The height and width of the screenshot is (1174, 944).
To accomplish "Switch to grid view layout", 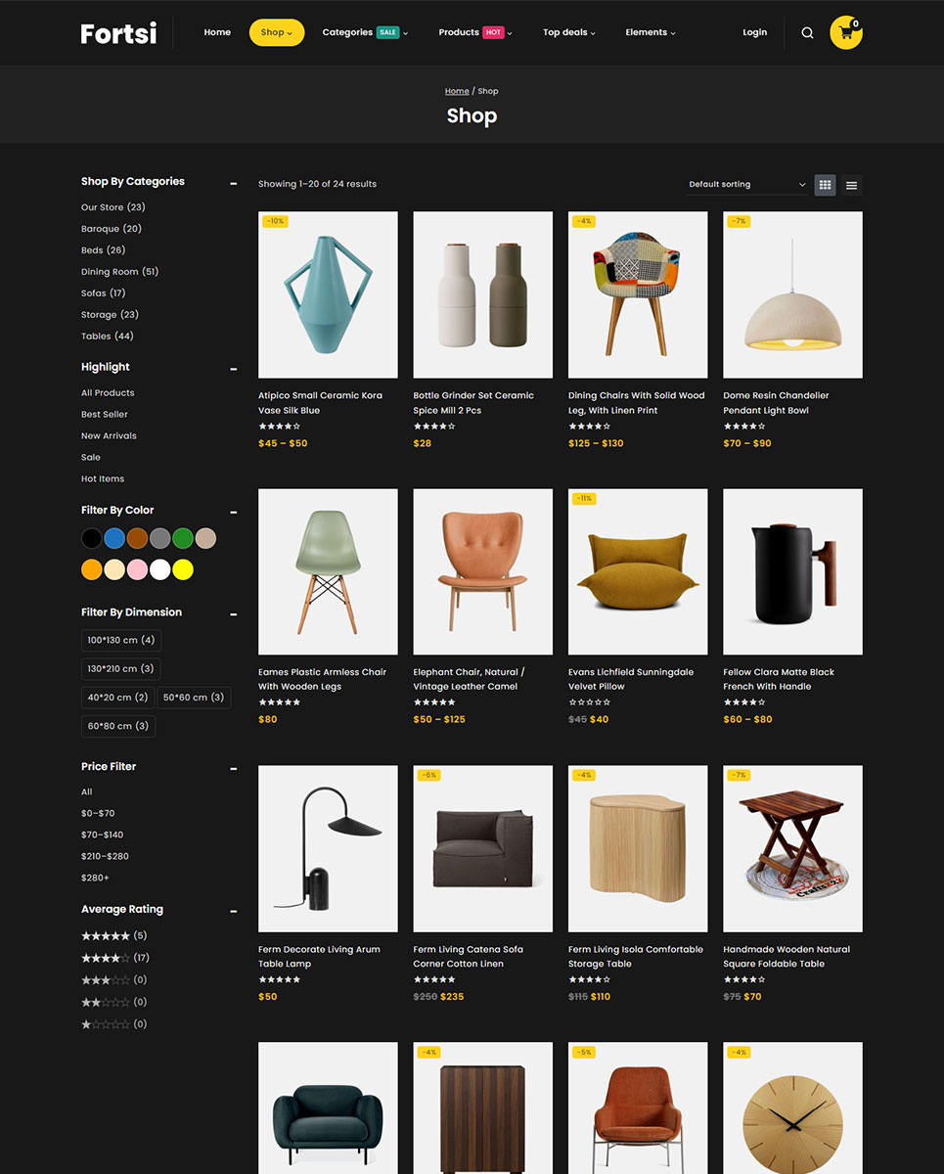I will (825, 185).
